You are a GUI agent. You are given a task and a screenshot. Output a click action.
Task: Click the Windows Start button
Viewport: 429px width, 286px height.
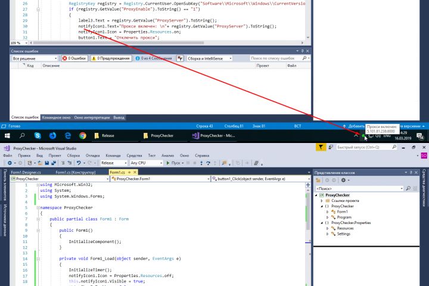tap(7, 135)
